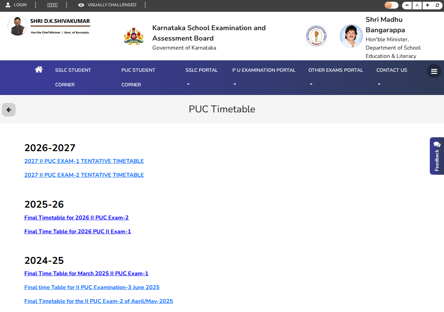The height and width of the screenshot is (312, 444).
Task: Reset font size with the A button
Action: [x=417, y=5]
